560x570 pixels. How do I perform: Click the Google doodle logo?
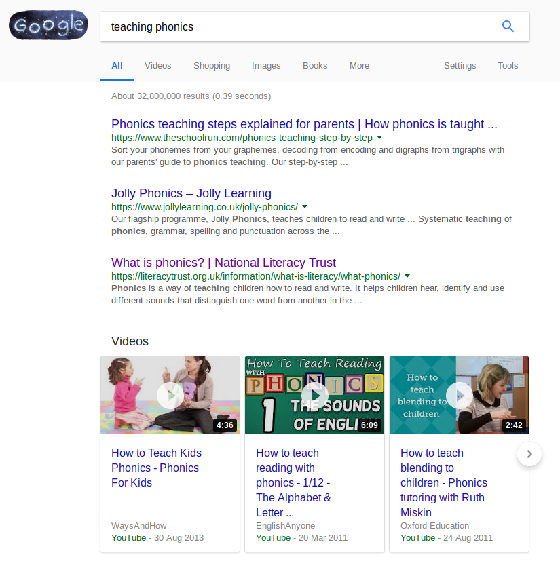coord(48,25)
